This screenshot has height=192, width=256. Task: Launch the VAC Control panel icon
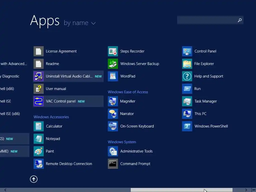coord(38,101)
